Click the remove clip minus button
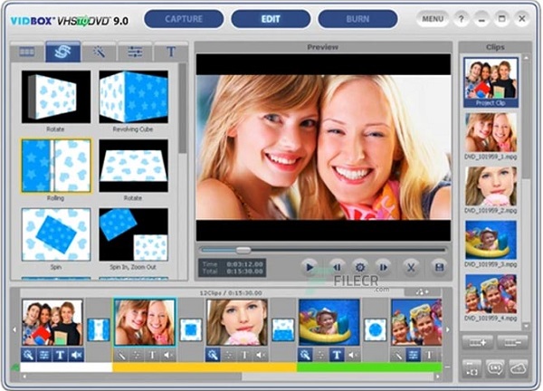 [512, 342]
